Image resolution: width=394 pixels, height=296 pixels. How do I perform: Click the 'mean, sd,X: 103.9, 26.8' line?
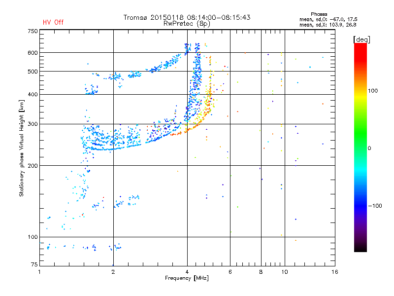[x=328, y=25]
